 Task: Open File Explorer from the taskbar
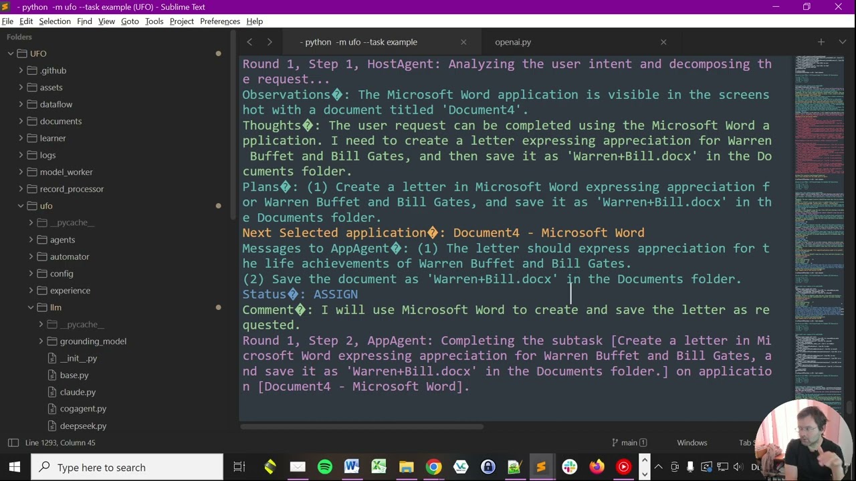pos(407,467)
